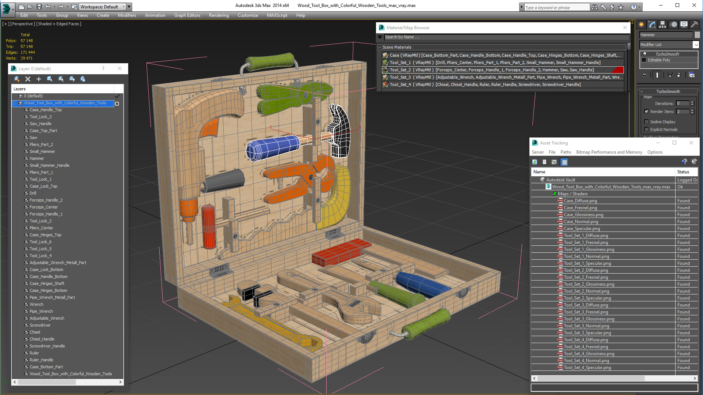Open the help question mark dropdown
Viewport: 703px width, 395px height.
[x=640, y=7]
